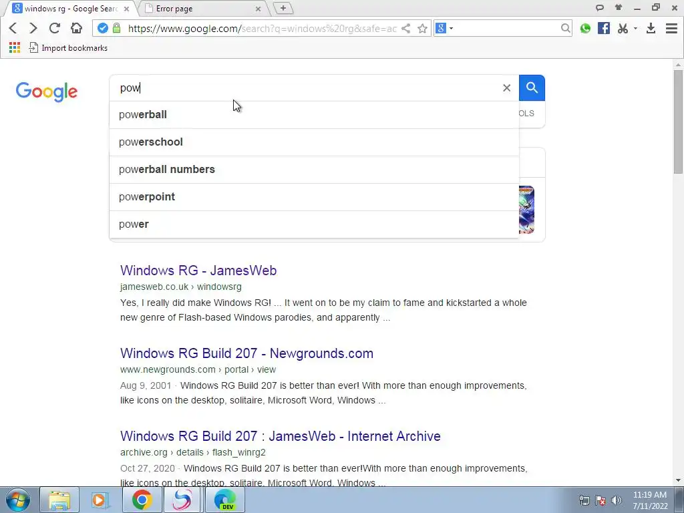Click the blue Google search button

tap(532, 88)
